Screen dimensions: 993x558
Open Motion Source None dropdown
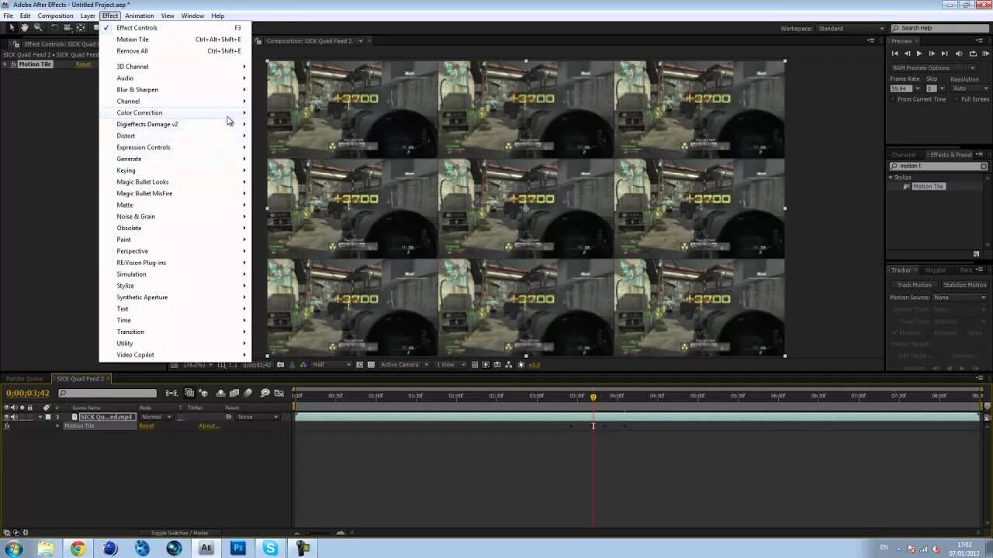(x=960, y=298)
